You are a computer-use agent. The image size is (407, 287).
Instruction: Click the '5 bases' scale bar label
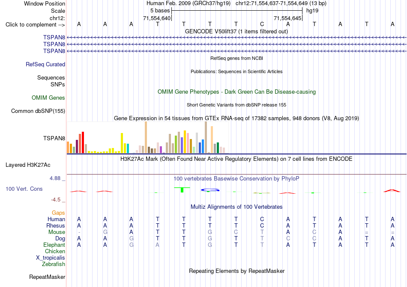pos(160,11)
